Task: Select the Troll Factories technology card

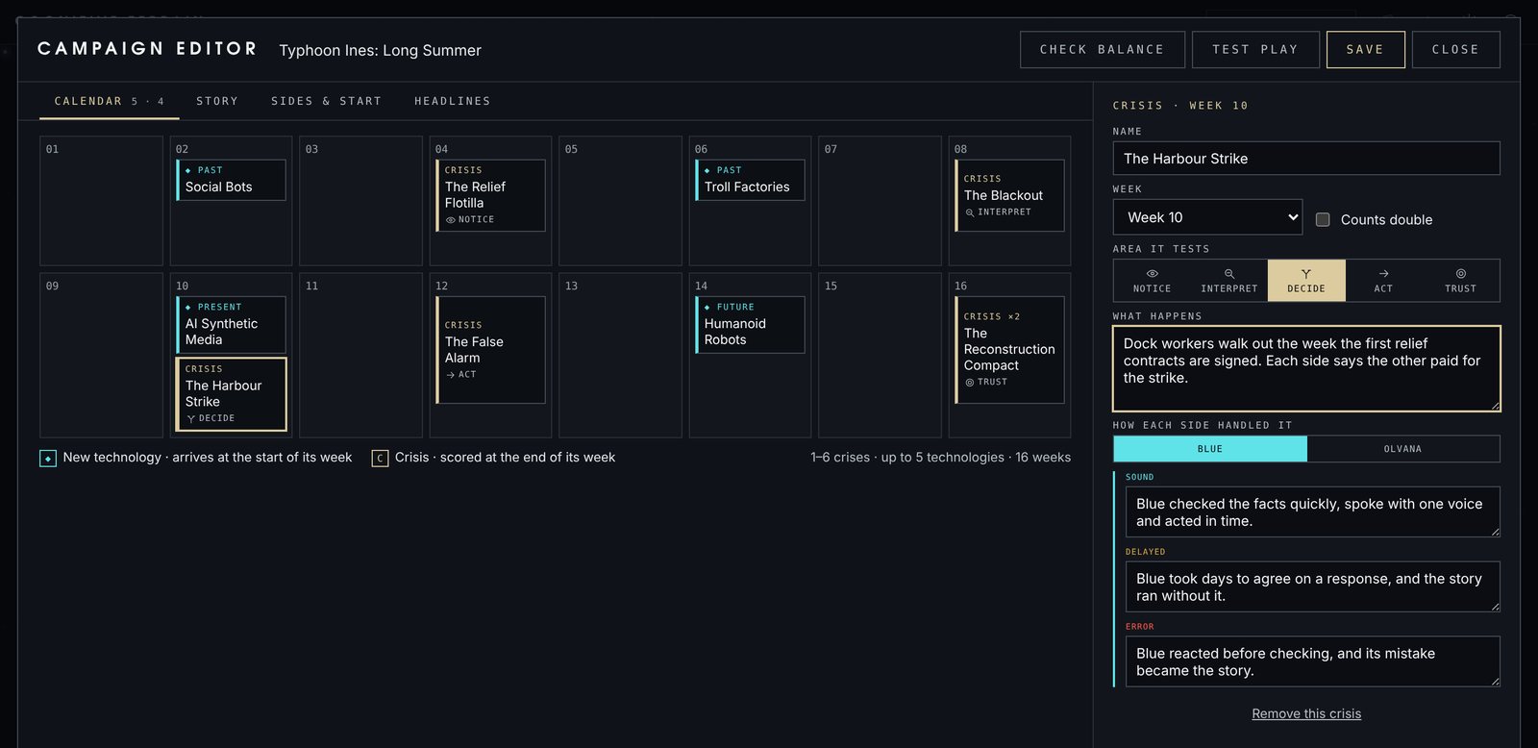Action: tap(750, 180)
